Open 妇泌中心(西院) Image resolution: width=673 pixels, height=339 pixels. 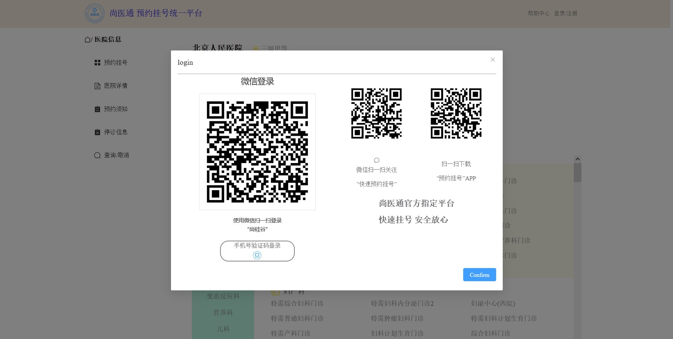coord(493,303)
